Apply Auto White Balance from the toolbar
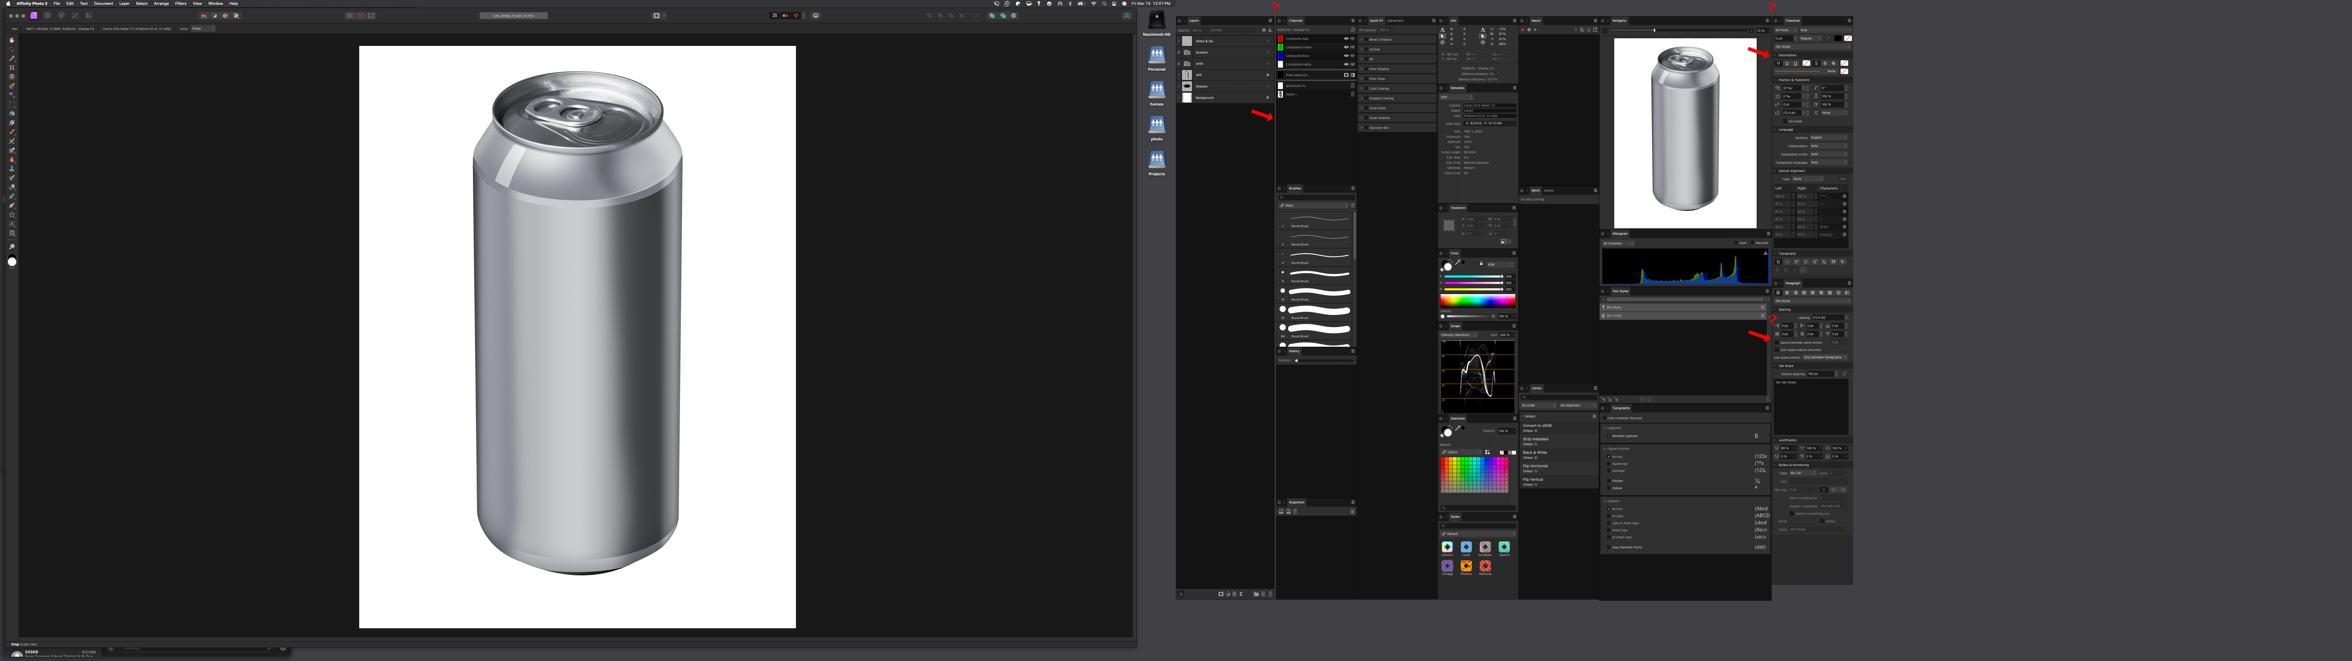Image resolution: width=2352 pixels, height=661 pixels. [x=236, y=16]
